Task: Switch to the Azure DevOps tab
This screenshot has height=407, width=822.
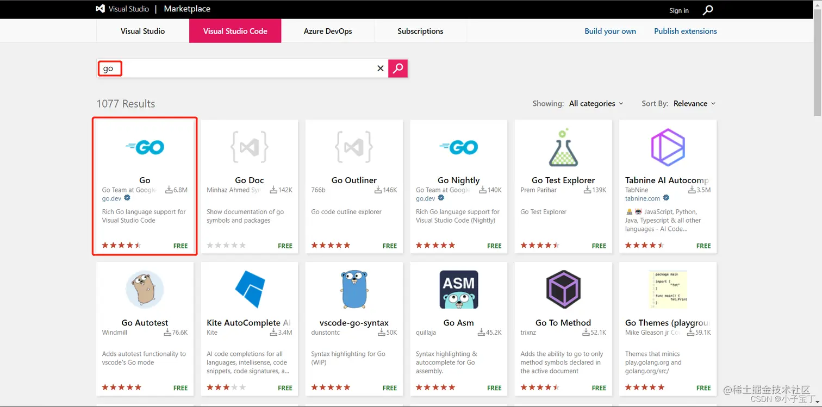Action: [328, 31]
